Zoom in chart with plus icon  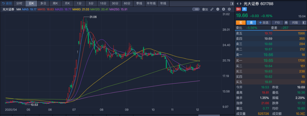pos(223,9)
